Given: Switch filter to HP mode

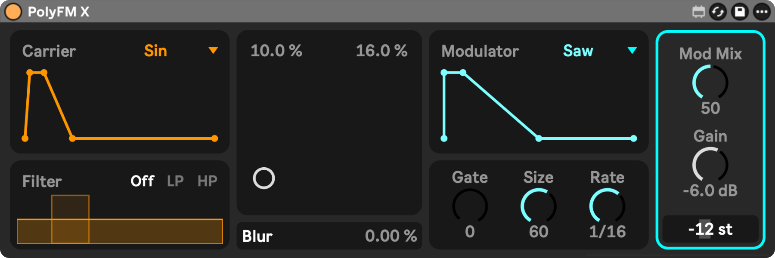Looking at the screenshot, I should 207,181.
